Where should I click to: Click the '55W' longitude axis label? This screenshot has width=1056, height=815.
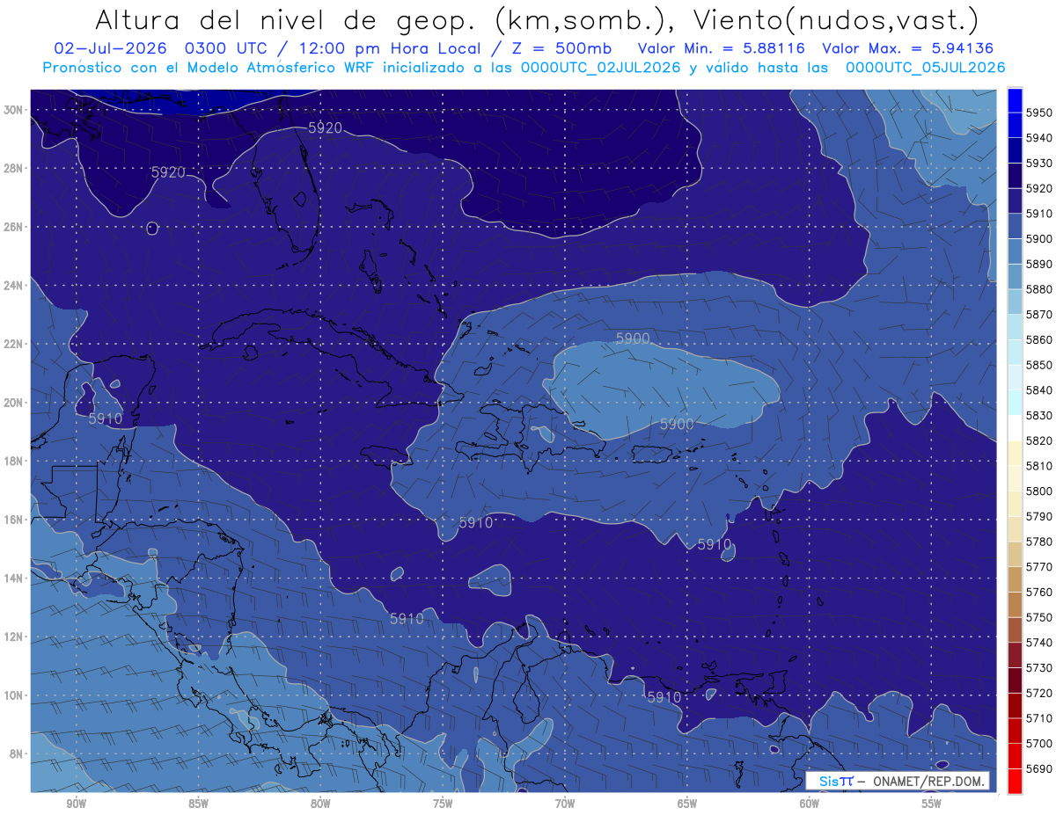tap(932, 803)
